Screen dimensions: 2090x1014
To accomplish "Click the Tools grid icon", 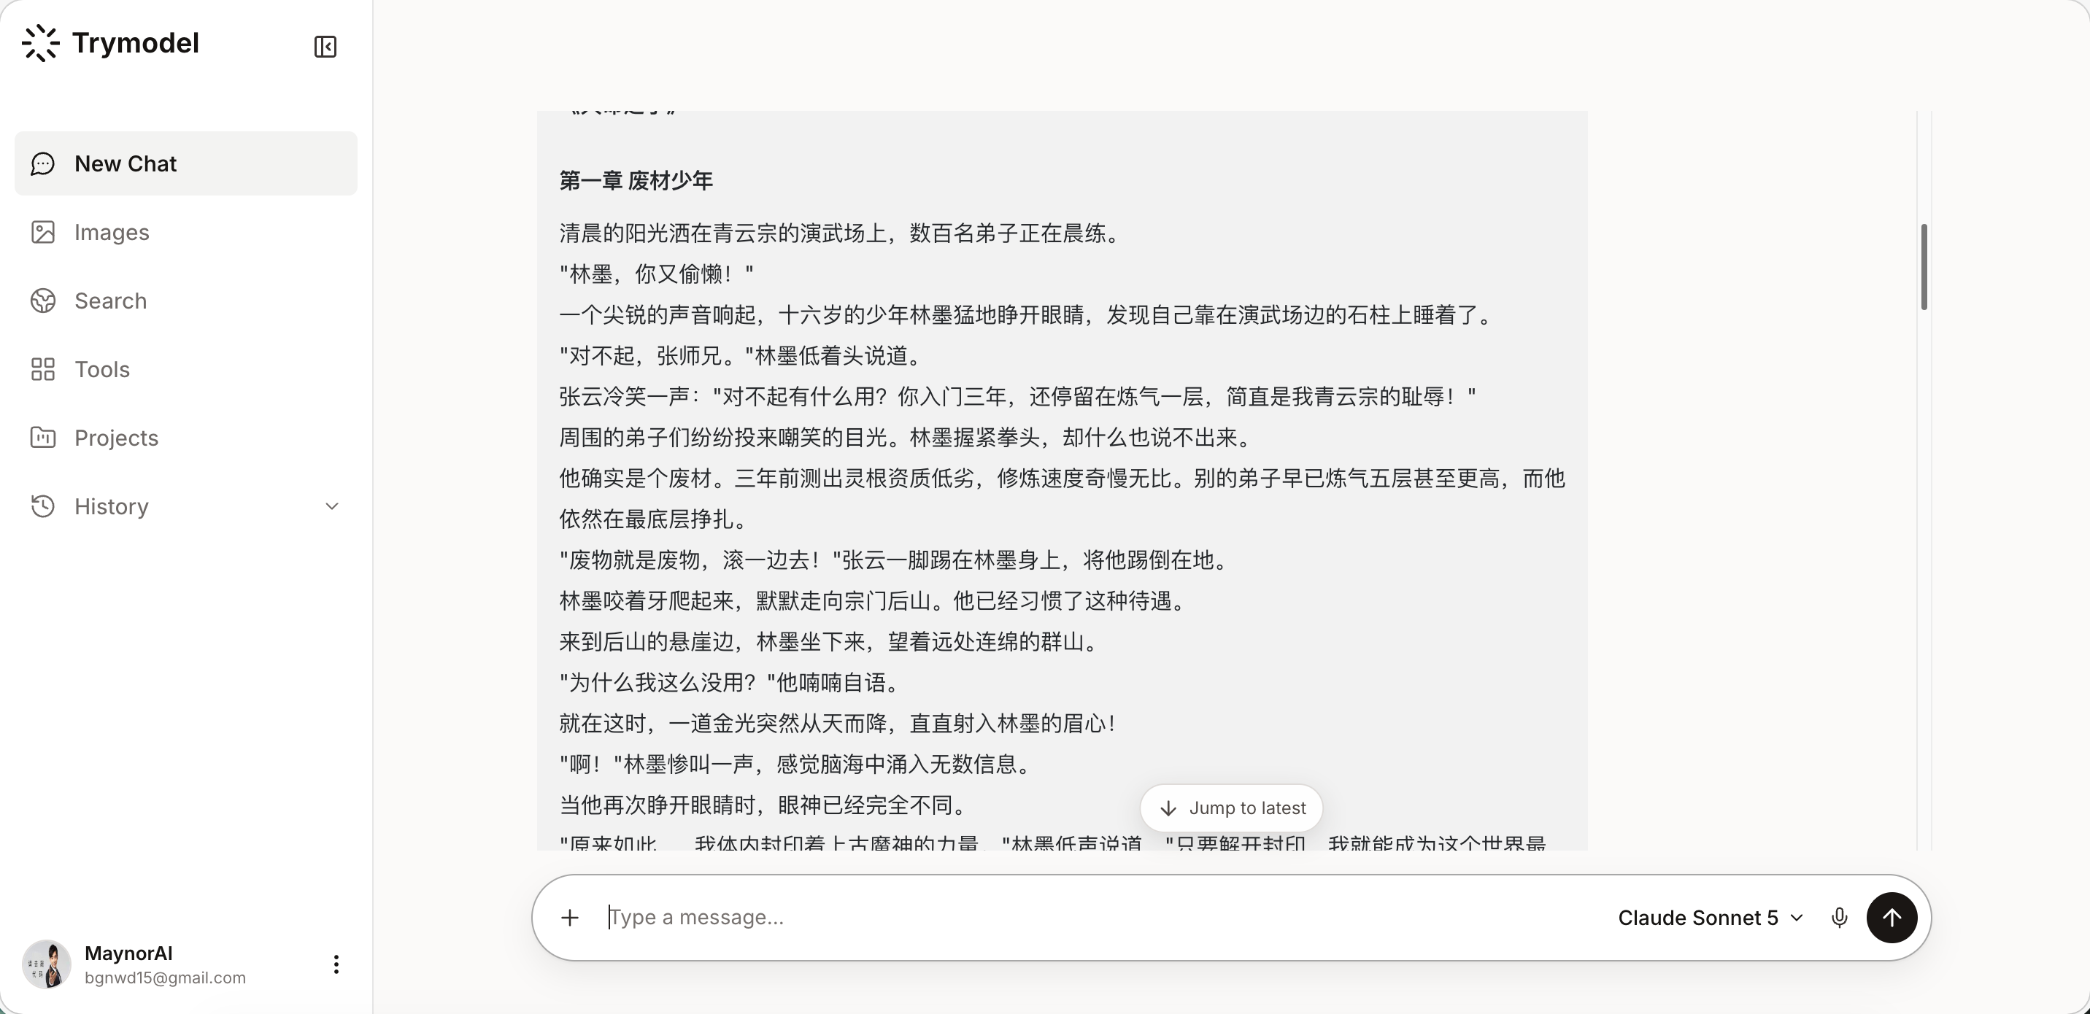I will (43, 370).
